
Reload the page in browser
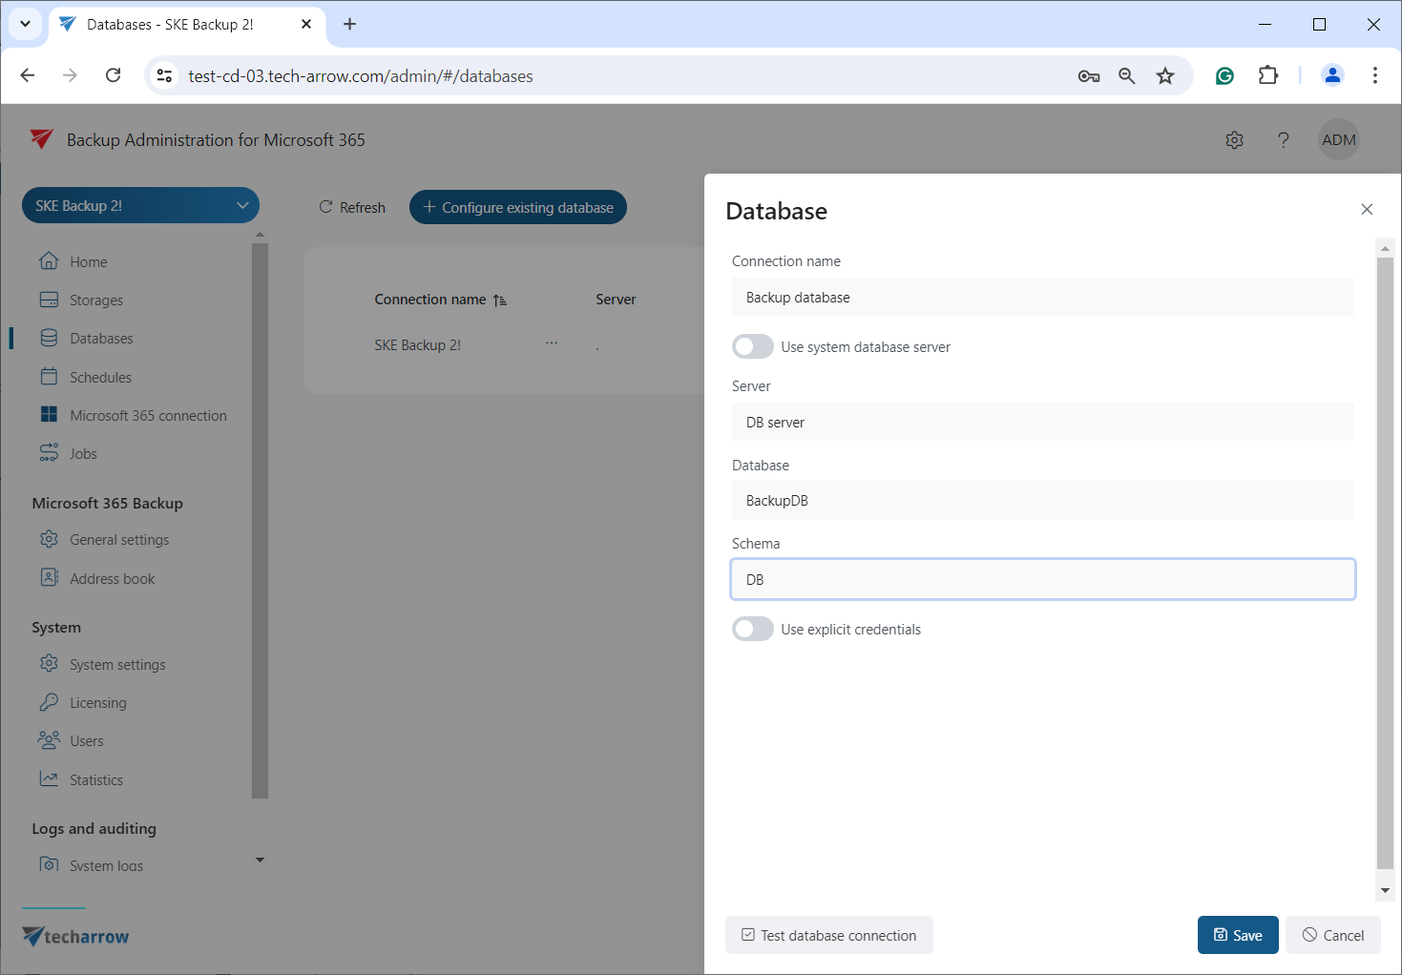(x=113, y=76)
